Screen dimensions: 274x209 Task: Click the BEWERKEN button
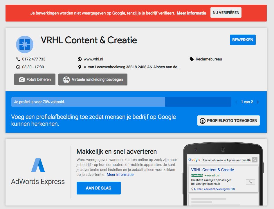click(x=243, y=40)
